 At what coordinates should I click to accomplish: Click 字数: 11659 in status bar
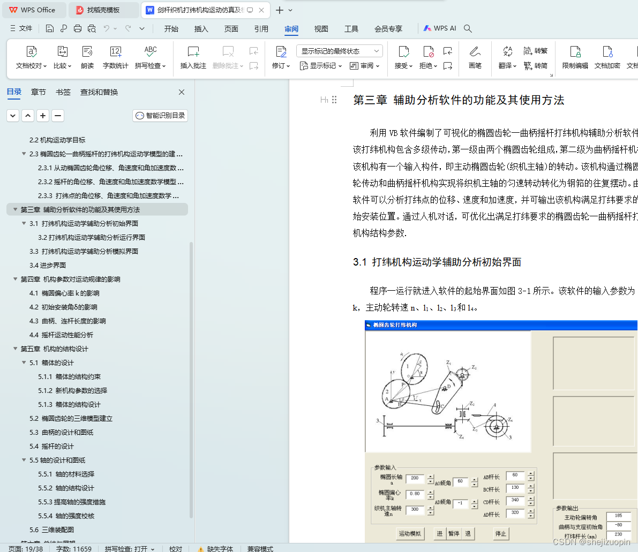click(x=73, y=549)
